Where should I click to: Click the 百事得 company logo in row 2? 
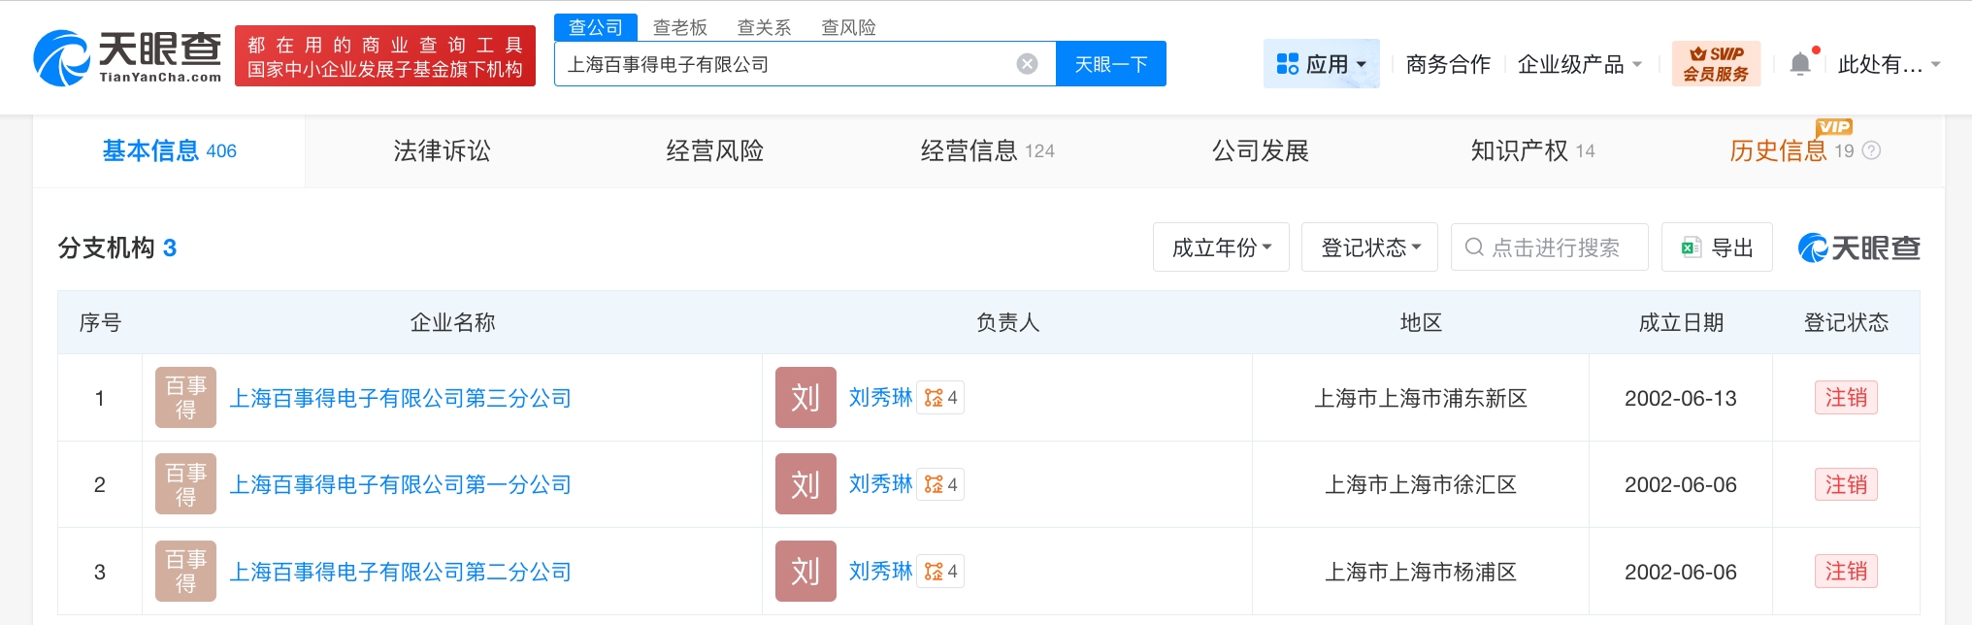pos(185,484)
